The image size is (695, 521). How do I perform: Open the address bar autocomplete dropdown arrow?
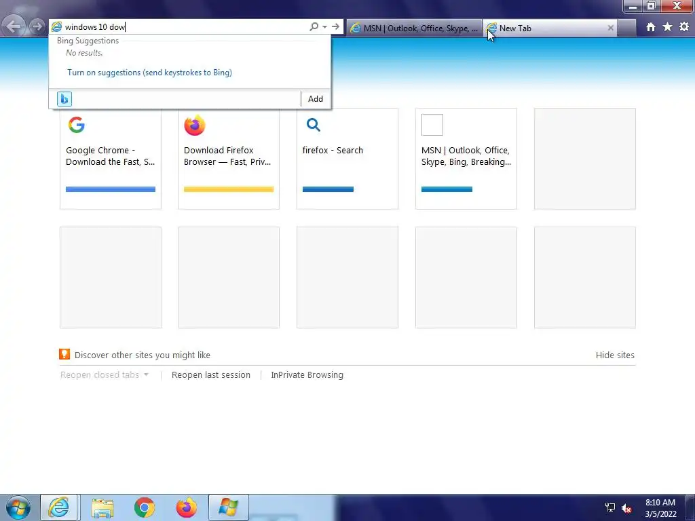[325, 26]
